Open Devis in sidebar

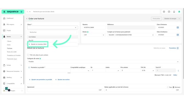(9, 45)
